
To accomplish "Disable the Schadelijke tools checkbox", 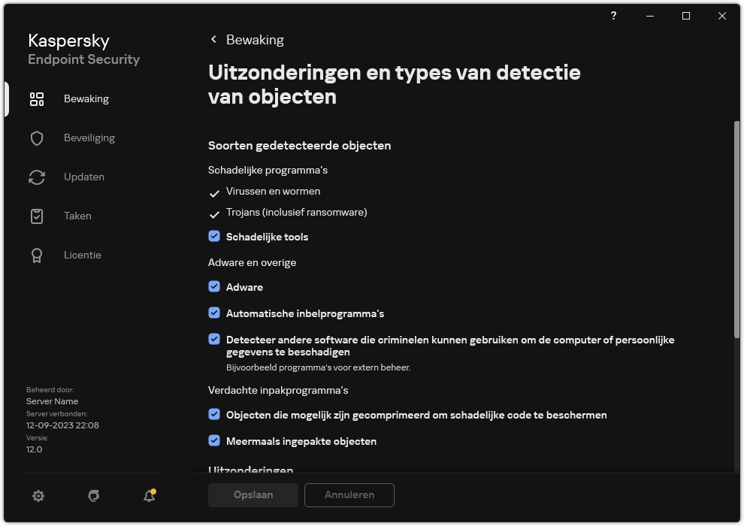I will (x=214, y=236).
